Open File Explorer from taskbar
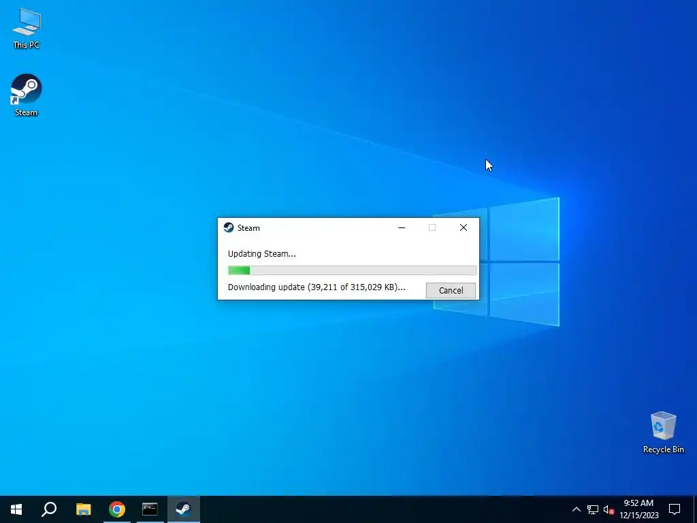This screenshot has height=523, width=697. tap(83, 509)
